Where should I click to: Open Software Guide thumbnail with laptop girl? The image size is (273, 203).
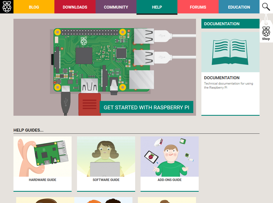(106, 157)
